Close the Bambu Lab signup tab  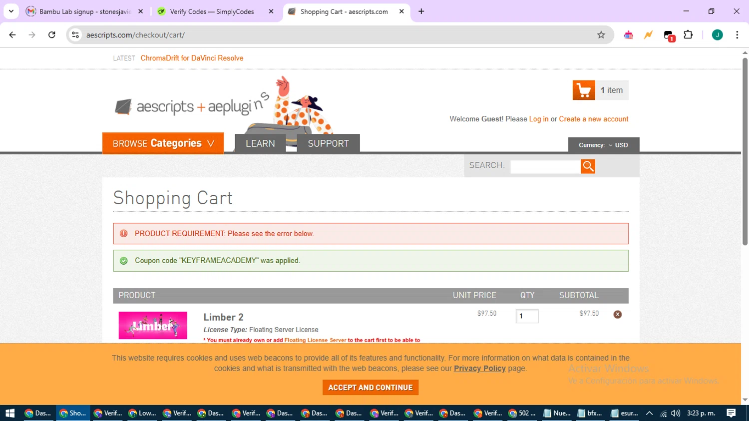(x=141, y=11)
